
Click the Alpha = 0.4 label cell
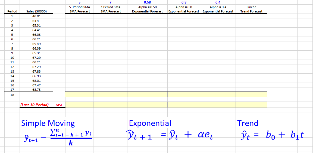[x=218, y=7]
